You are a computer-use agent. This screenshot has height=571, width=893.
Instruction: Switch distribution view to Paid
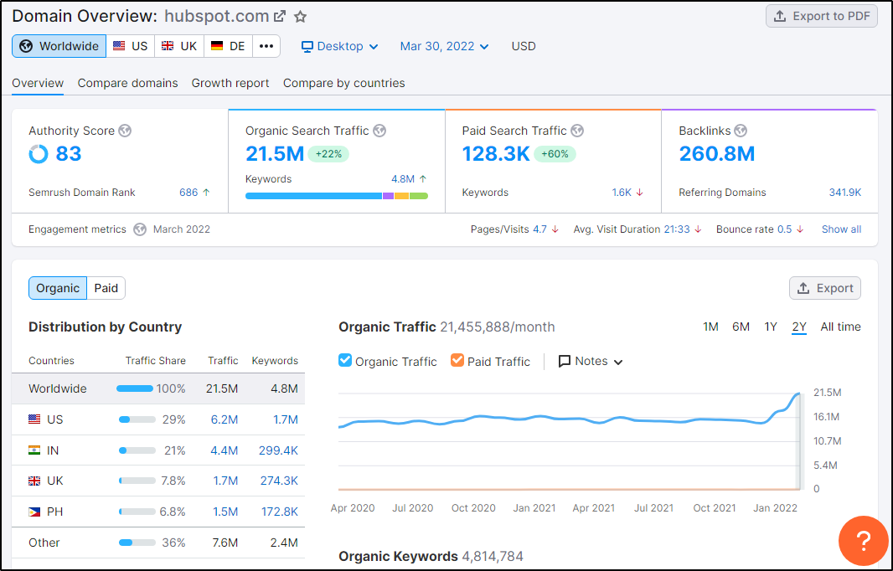pyautogui.click(x=106, y=288)
